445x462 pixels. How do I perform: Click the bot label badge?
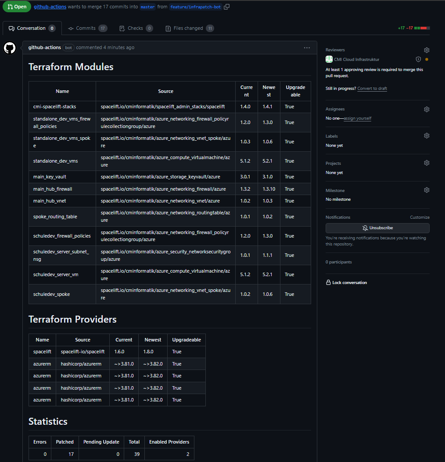tap(68, 48)
